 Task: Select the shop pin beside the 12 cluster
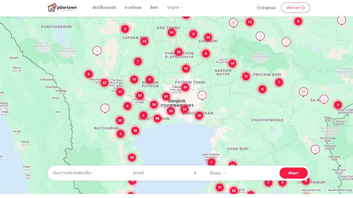(x=233, y=22)
